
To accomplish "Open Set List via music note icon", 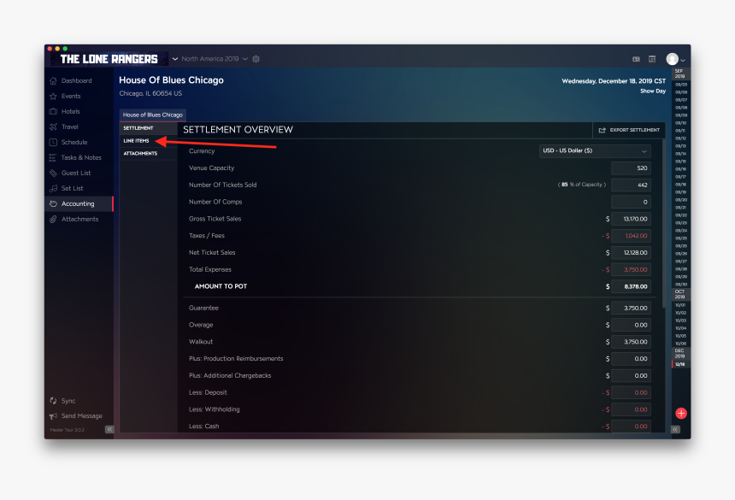I will [53, 189].
